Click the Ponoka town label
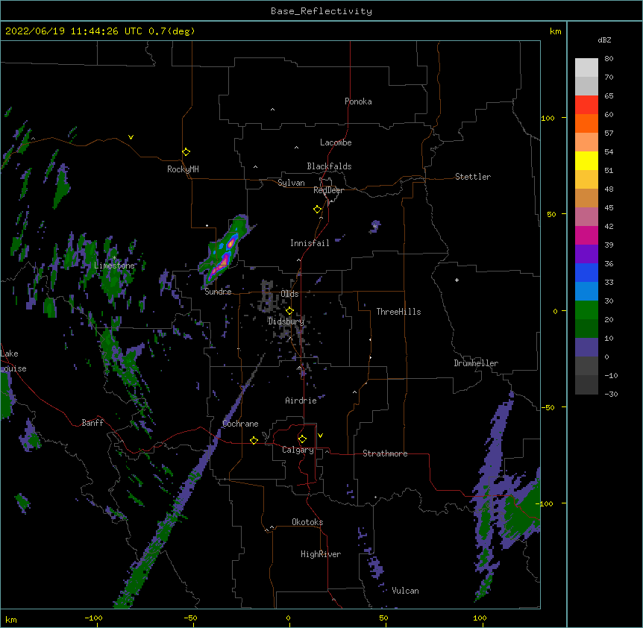The width and height of the screenshot is (643, 628). coord(358,101)
